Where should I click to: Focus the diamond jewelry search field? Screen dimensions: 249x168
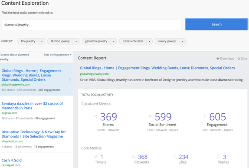click(91, 25)
